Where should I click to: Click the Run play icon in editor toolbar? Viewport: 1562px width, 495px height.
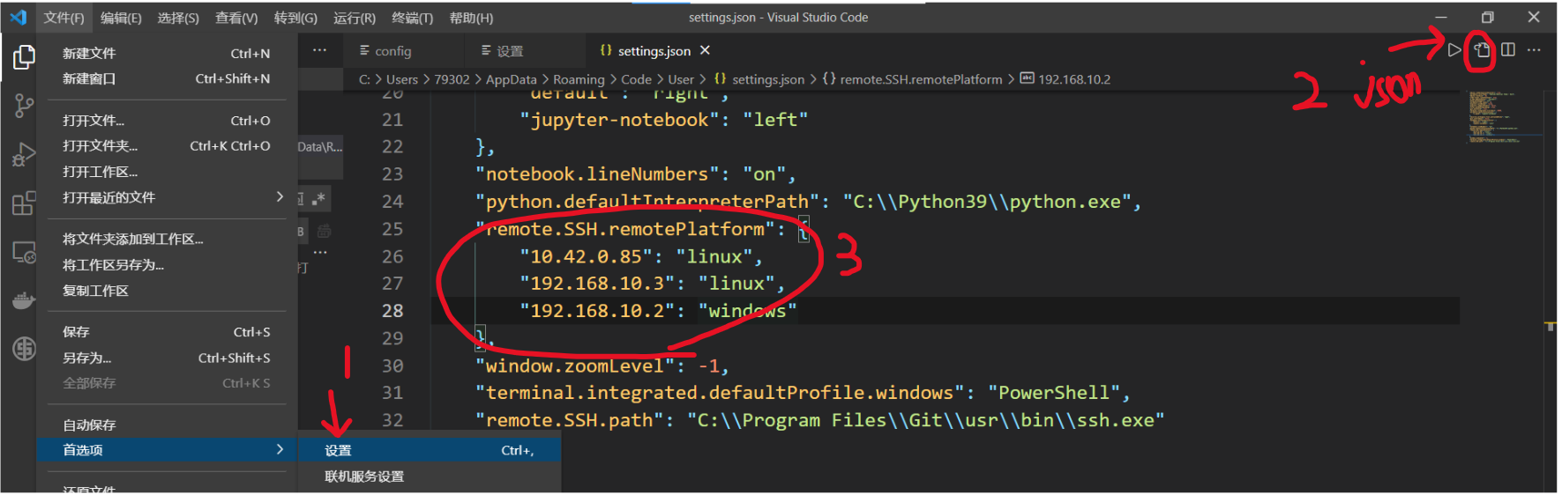point(1454,50)
